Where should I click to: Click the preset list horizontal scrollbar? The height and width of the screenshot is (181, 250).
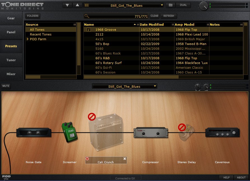(x=131, y=77)
